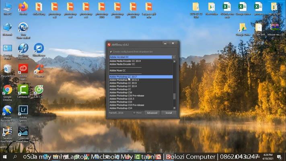286x161 pixels.
Task: Open the Google Drive desktop shortcut
Action: (x=243, y=28)
